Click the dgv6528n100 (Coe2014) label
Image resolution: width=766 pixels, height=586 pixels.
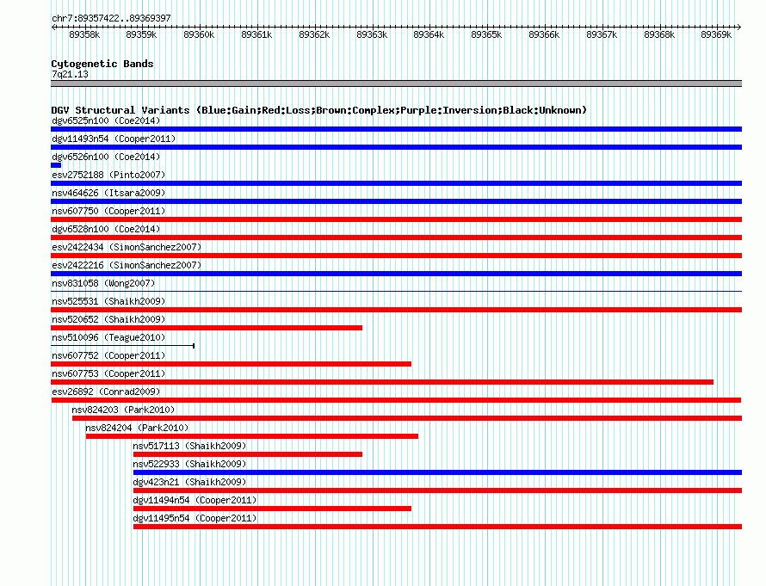coord(106,229)
